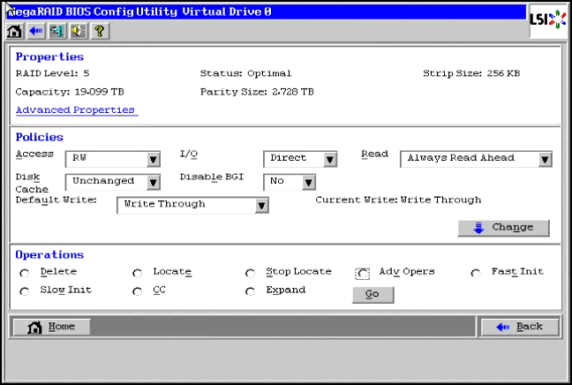The height and width of the screenshot is (385, 572).
Task: Select the Expand operation radio button
Action: 250,291
